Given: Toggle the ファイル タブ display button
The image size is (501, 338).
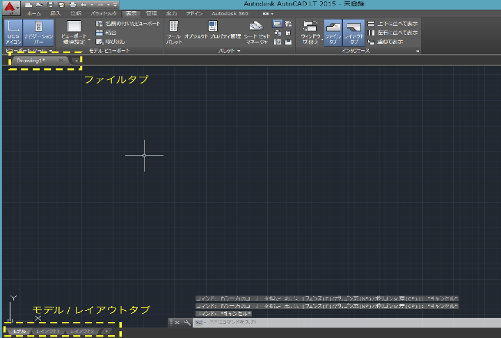Looking at the screenshot, I should (333, 33).
